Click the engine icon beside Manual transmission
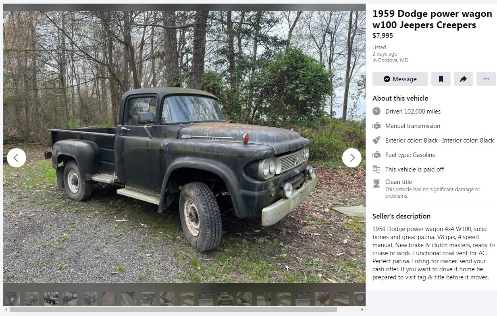The image size is (497, 316). point(376,126)
